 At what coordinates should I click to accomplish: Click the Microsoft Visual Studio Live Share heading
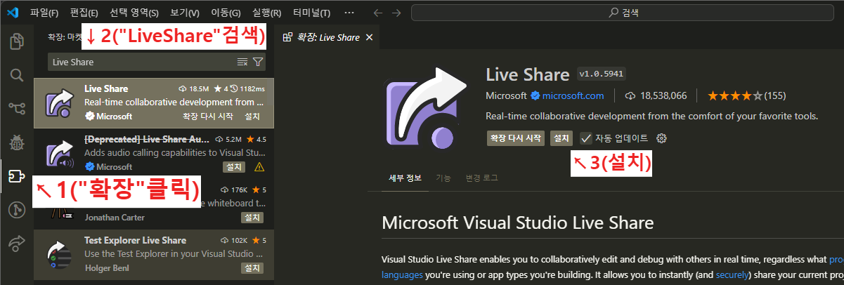pos(518,223)
